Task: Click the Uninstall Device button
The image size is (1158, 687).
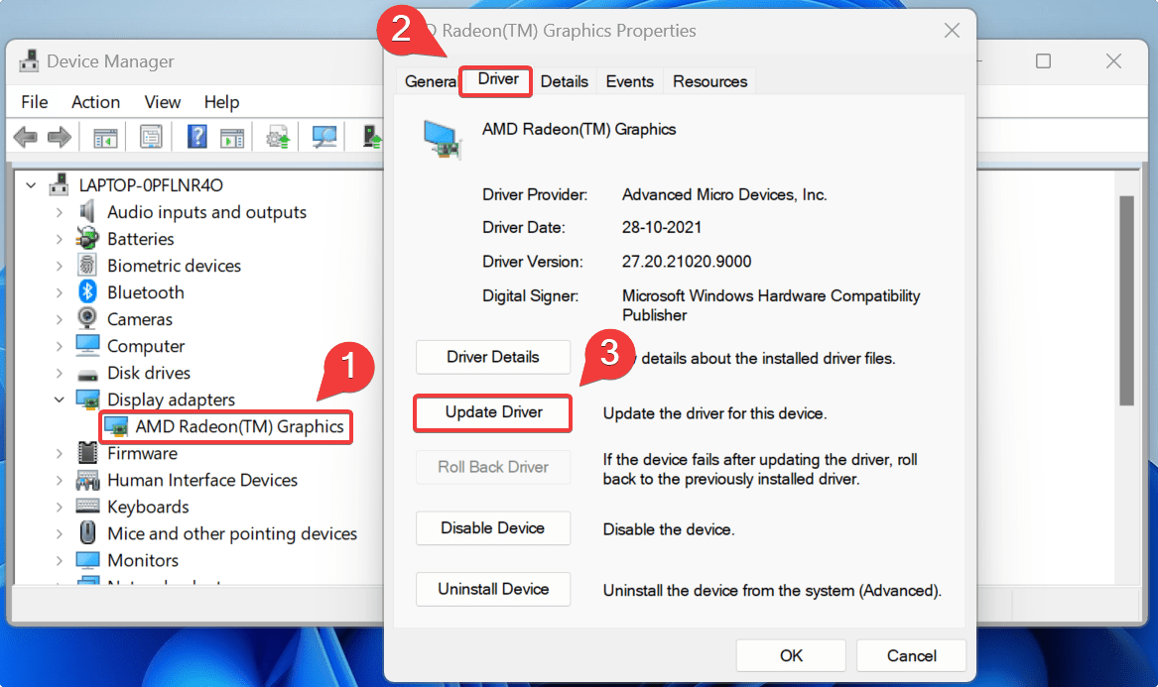Action: (492, 589)
